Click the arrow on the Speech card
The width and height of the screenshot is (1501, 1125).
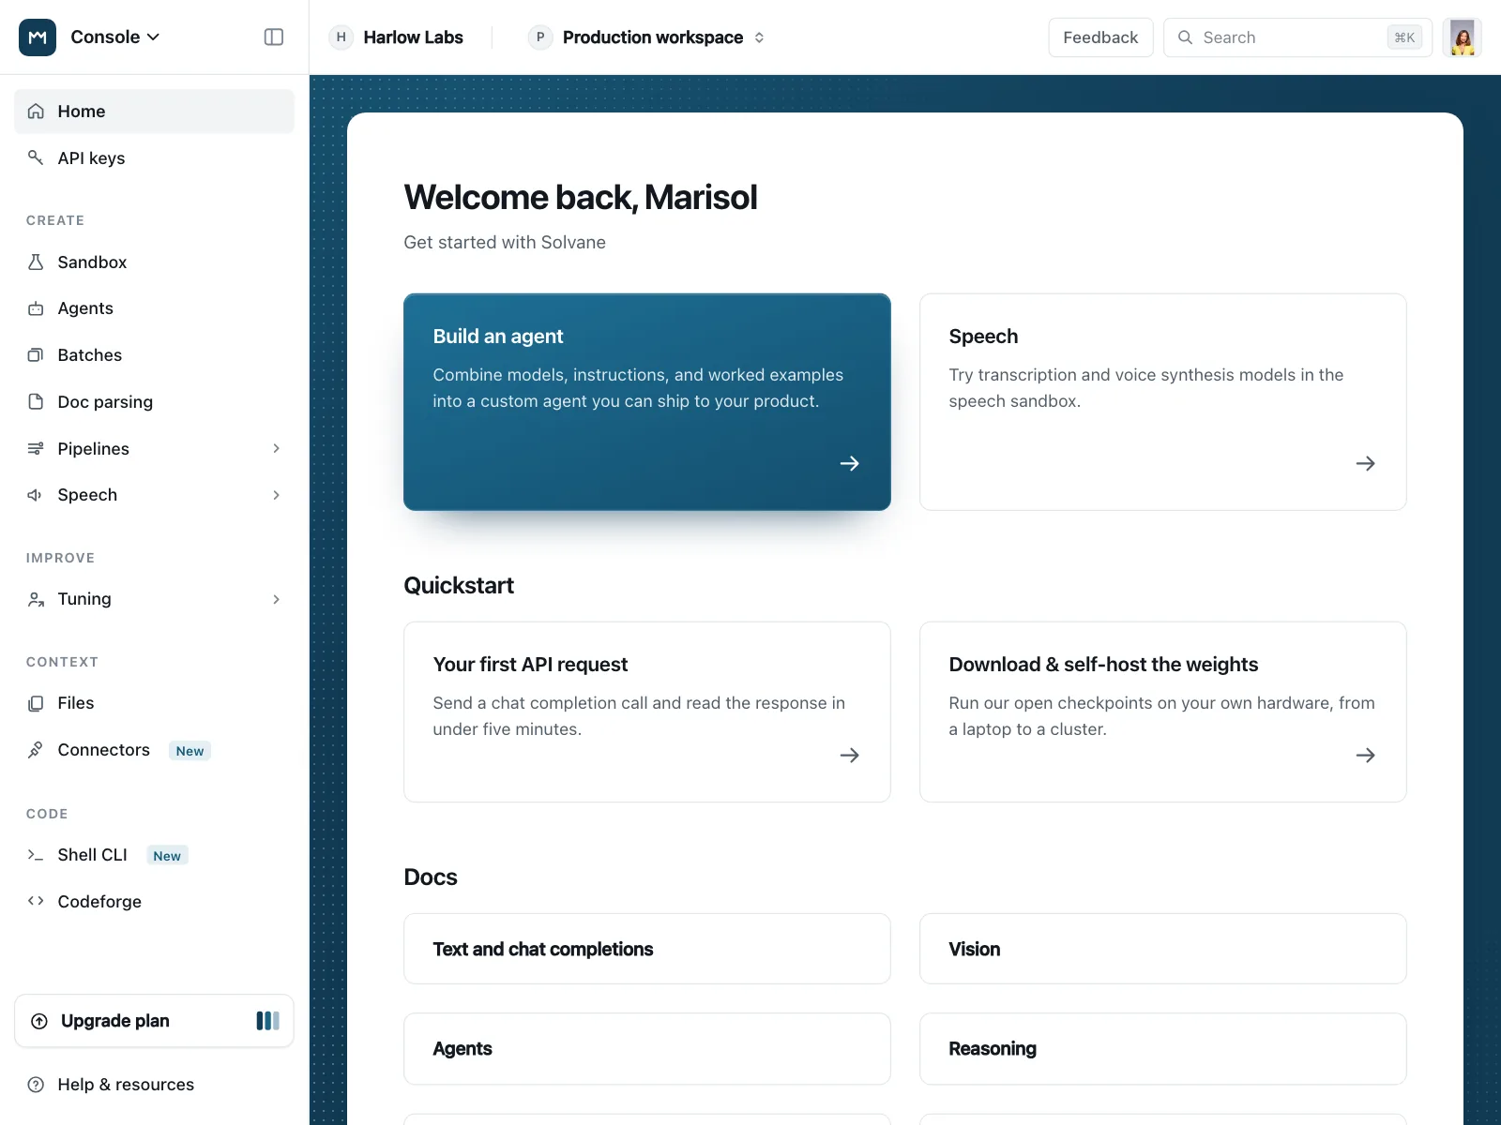pos(1366,463)
